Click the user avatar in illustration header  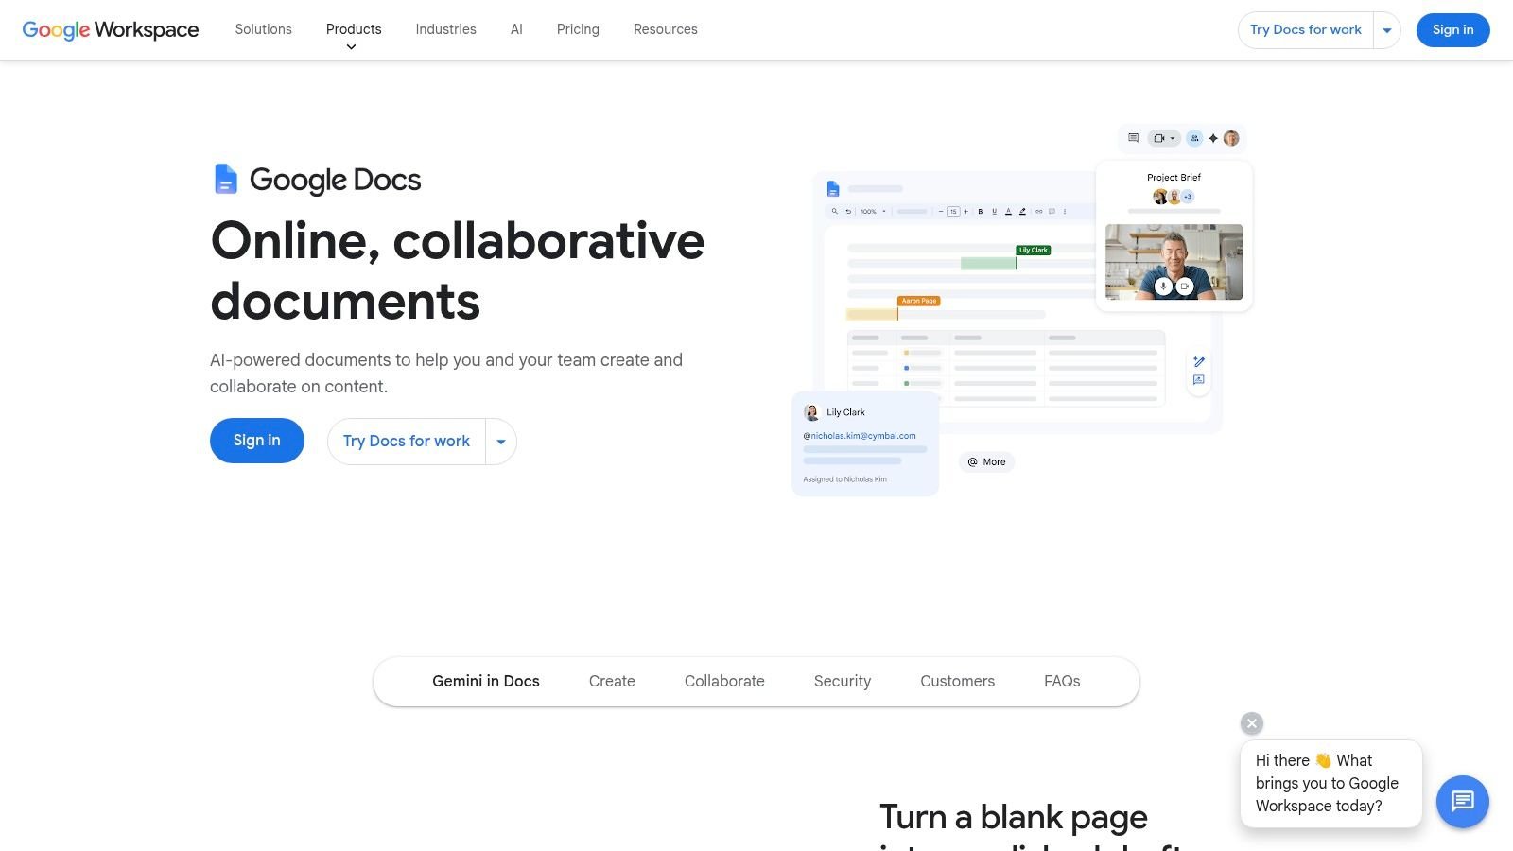pos(1231,138)
